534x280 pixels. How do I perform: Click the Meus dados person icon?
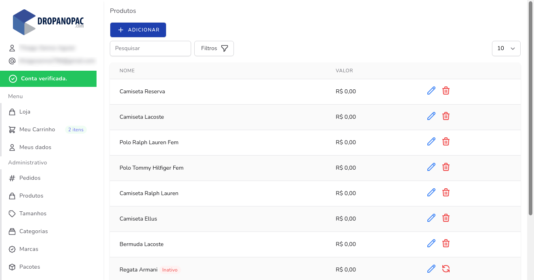click(x=12, y=147)
